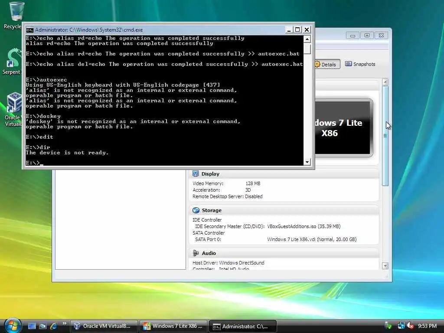Click the Storage disk icon
The image size is (444, 333).
coord(196,210)
